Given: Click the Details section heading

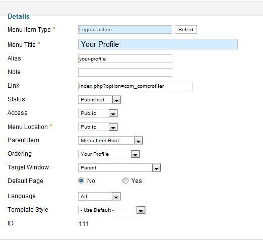Looking at the screenshot, I should coord(19,17).
